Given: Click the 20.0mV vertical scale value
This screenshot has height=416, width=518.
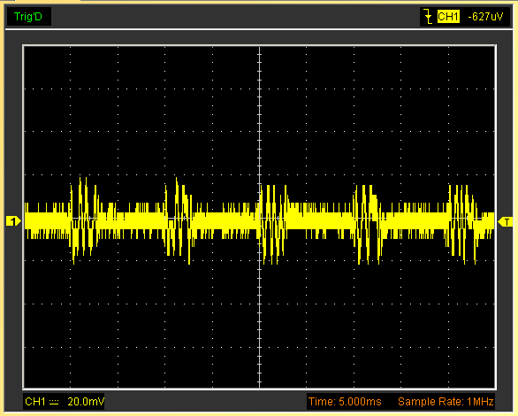Looking at the screenshot, I should pyautogui.click(x=86, y=402).
